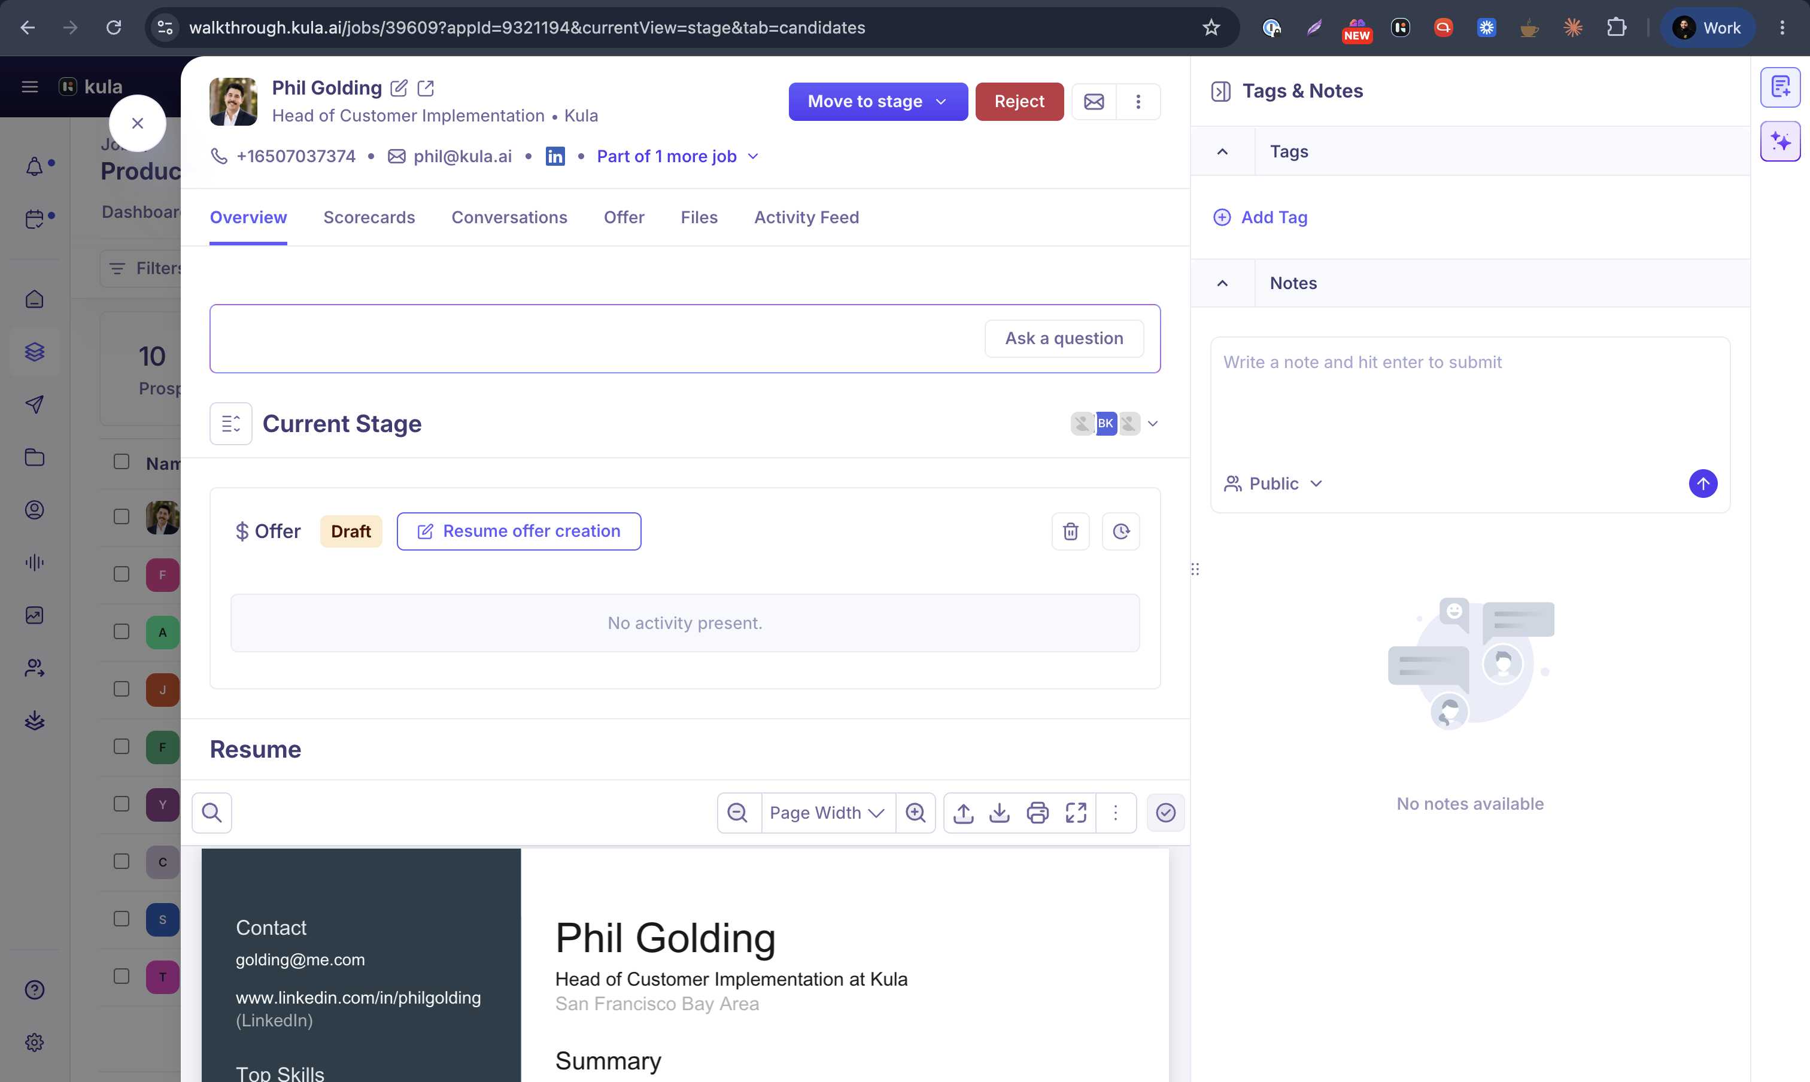Open resume viewer more options menu
The image size is (1810, 1082).
point(1115,812)
